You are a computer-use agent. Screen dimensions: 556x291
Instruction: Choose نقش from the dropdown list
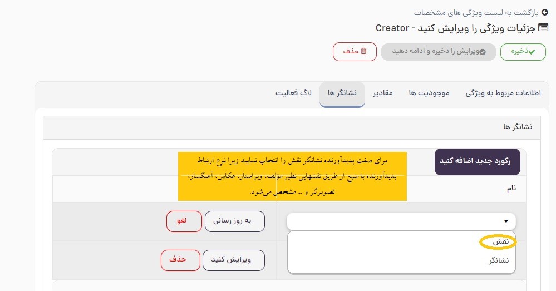(x=500, y=242)
